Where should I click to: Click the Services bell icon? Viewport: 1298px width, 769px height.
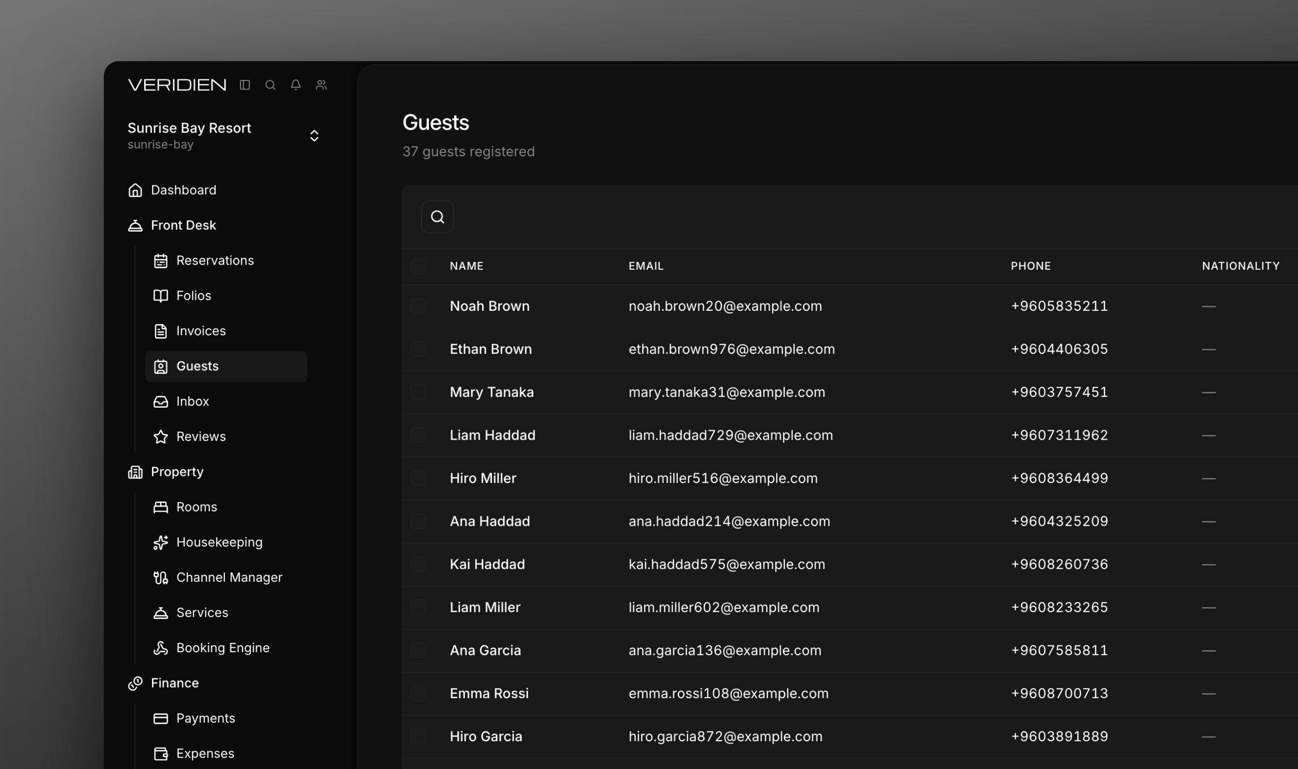coord(161,613)
